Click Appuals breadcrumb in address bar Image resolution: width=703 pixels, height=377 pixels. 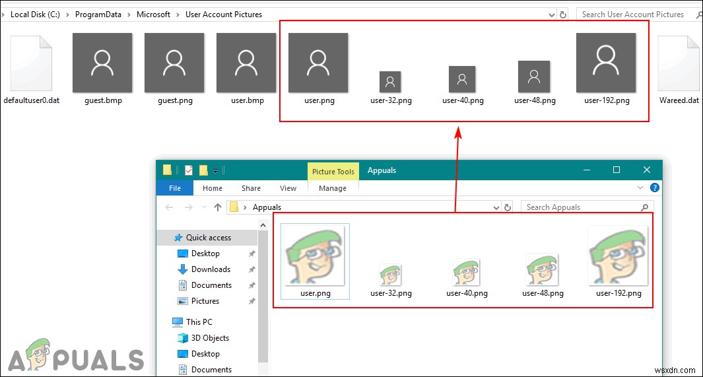pos(267,207)
